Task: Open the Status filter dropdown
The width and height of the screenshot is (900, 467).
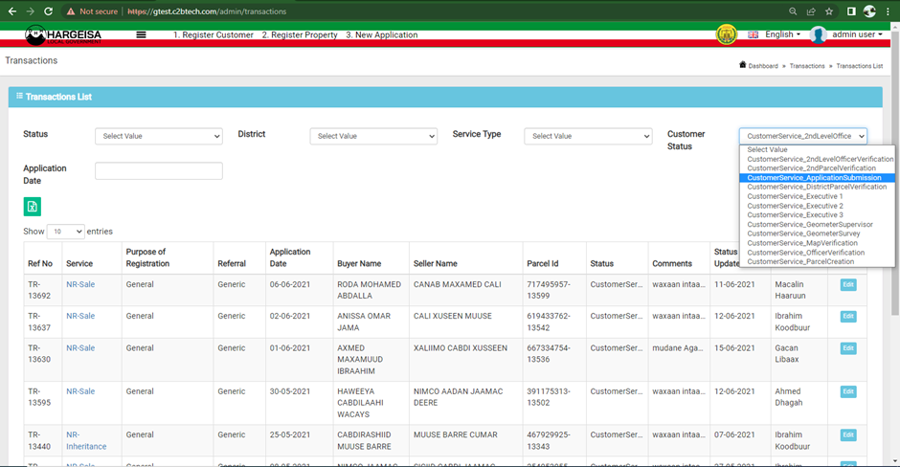Action: [159, 136]
